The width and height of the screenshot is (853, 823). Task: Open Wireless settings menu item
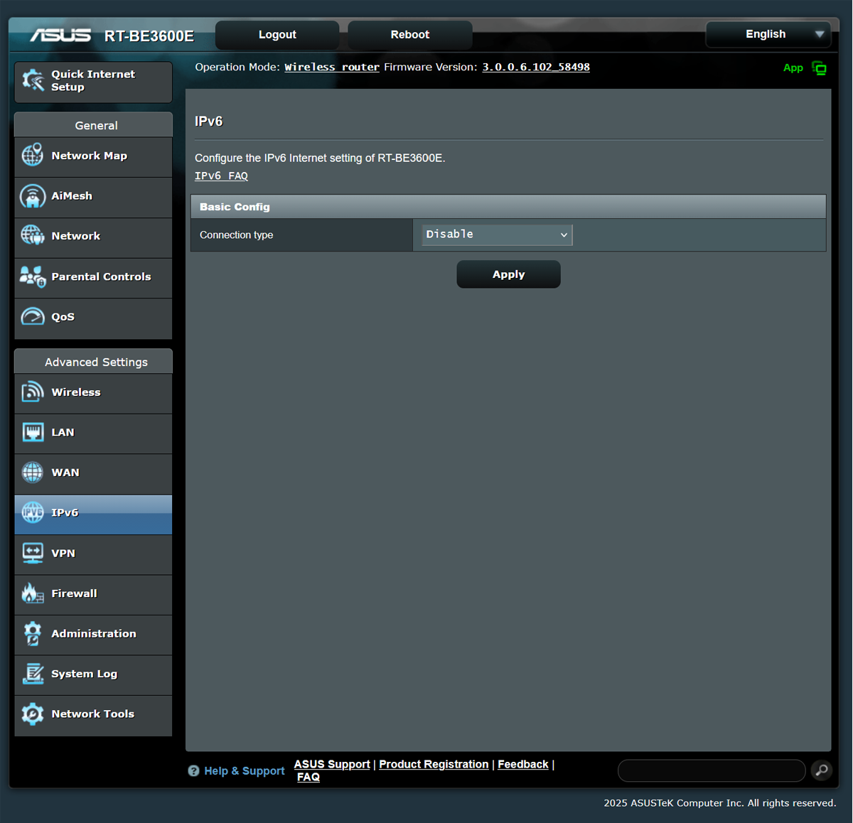tap(93, 392)
